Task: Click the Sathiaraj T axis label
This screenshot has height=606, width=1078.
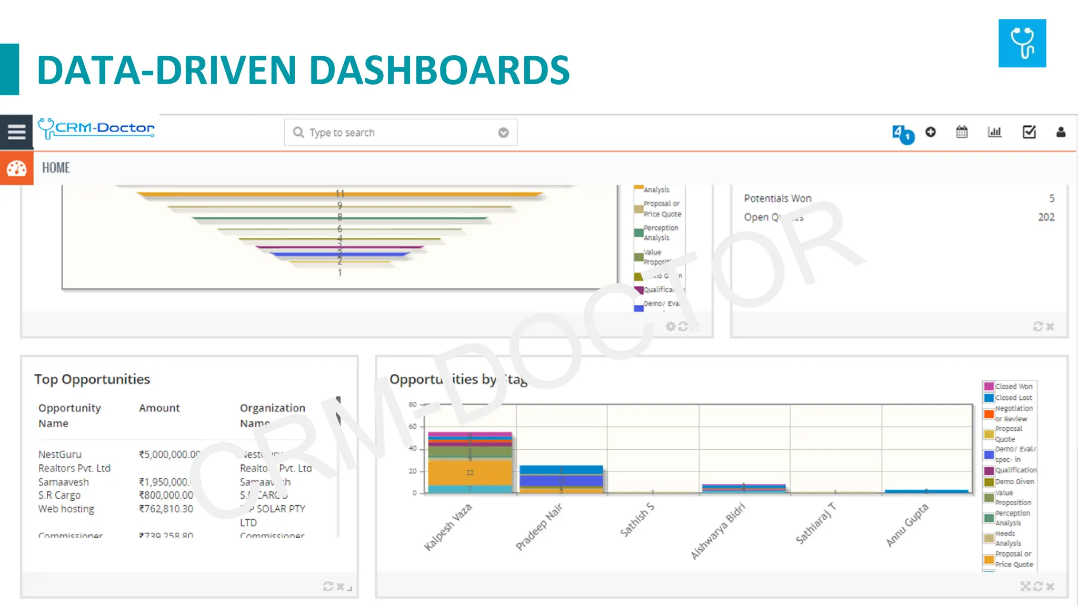Action: [815, 523]
